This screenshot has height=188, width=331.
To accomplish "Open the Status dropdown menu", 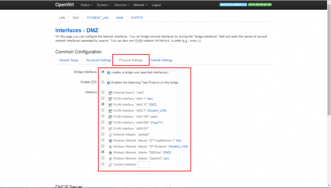I will [x=86, y=5].
